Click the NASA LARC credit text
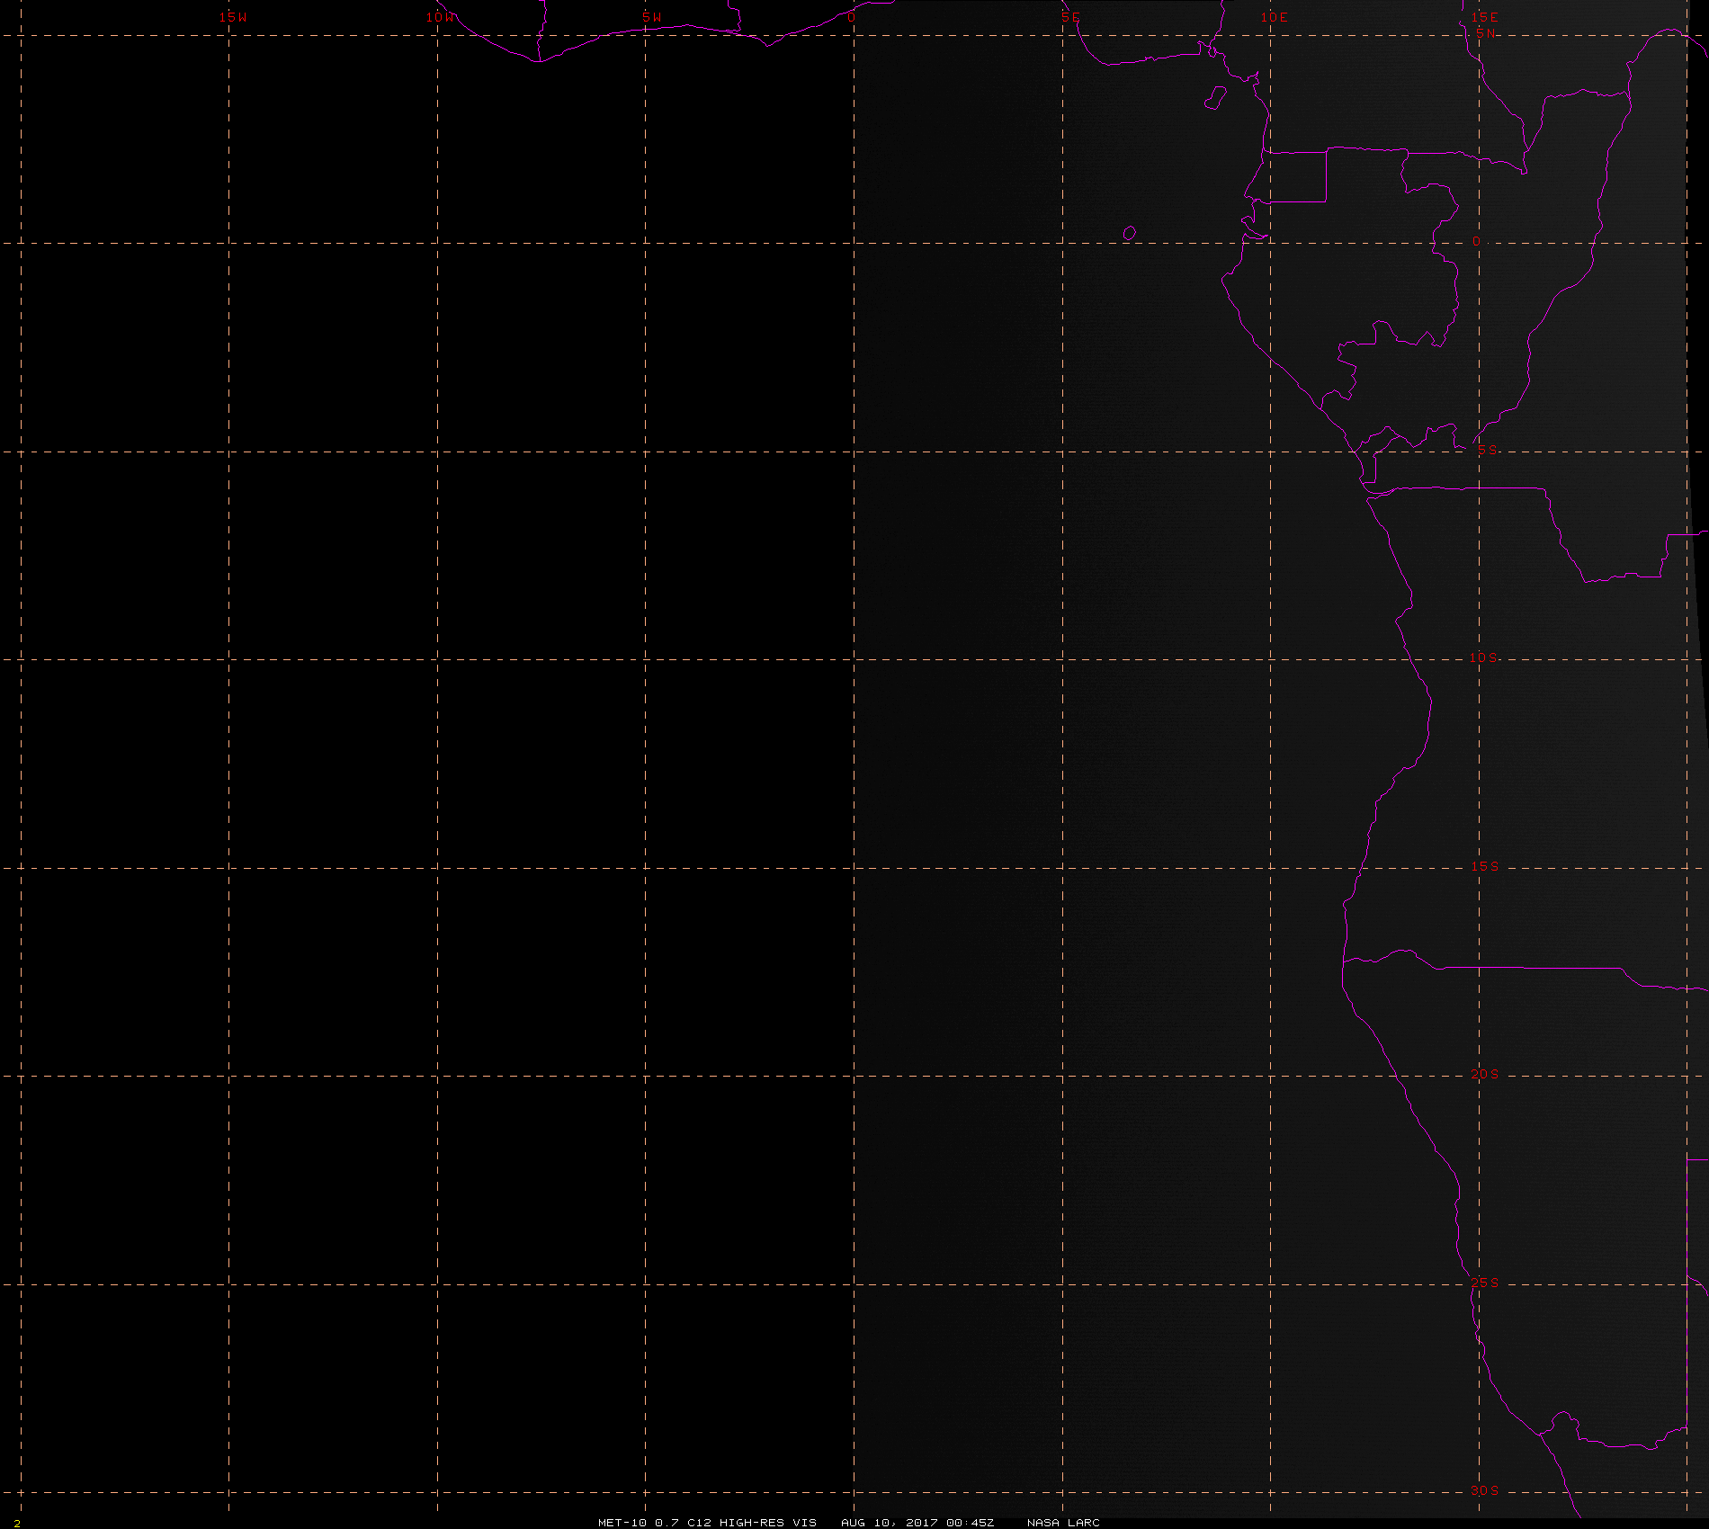Image resolution: width=1709 pixels, height=1529 pixels. pyautogui.click(x=1063, y=1522)
